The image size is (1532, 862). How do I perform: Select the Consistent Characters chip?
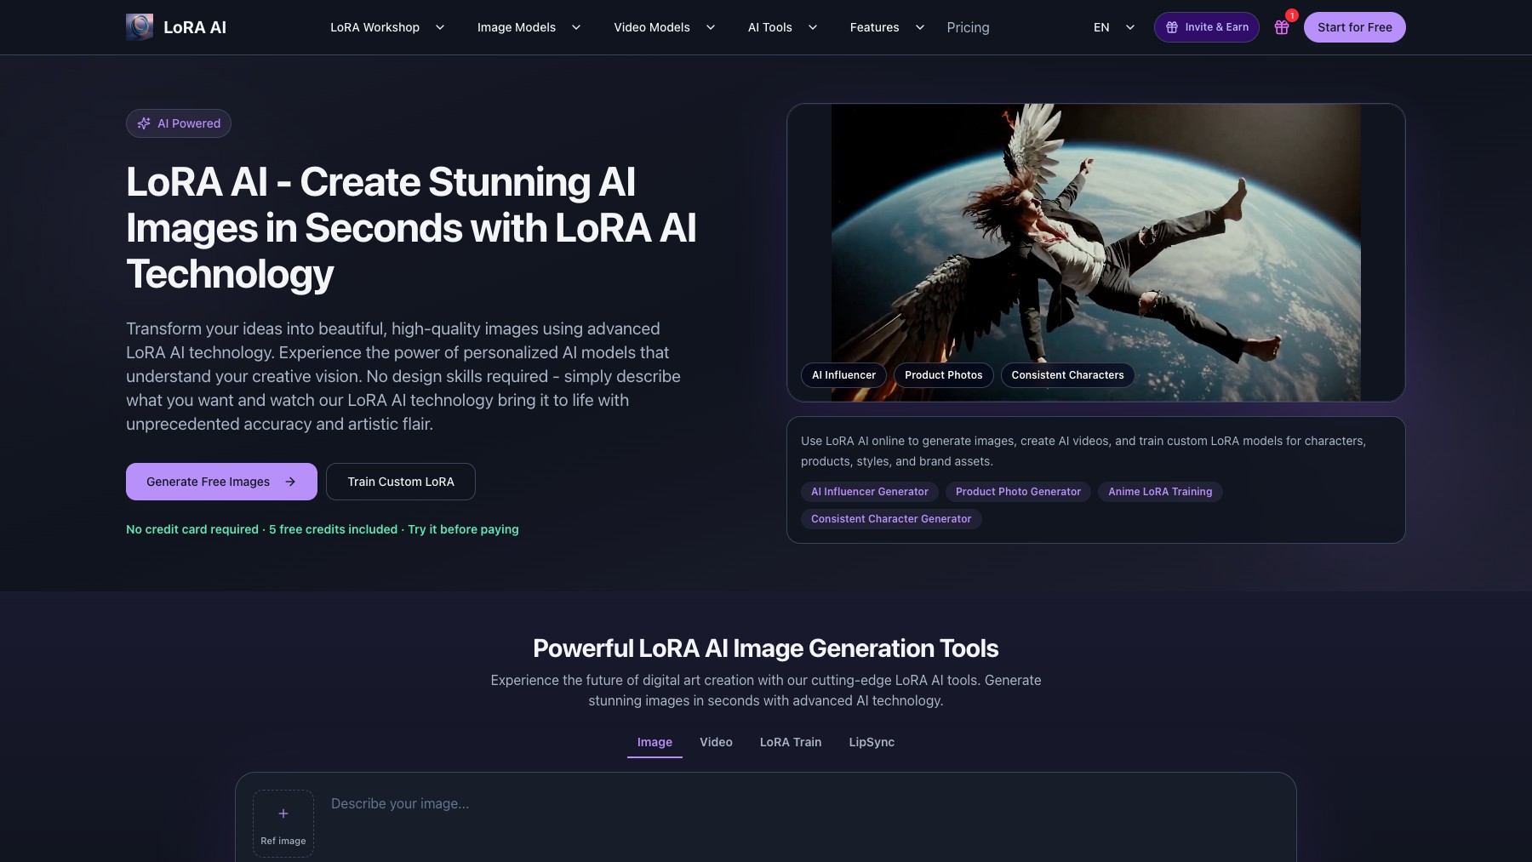pos(1067,375)
